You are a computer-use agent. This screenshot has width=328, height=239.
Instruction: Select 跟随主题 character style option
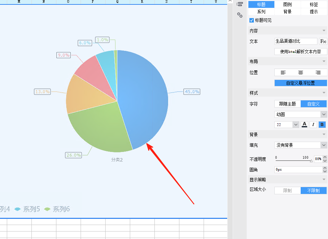point(288,104)
